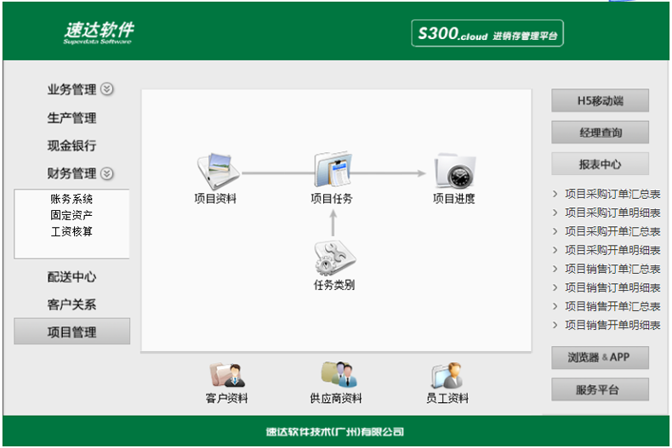Click the 员工资料 label text
The image size is (672, 448).
[447, 399]
